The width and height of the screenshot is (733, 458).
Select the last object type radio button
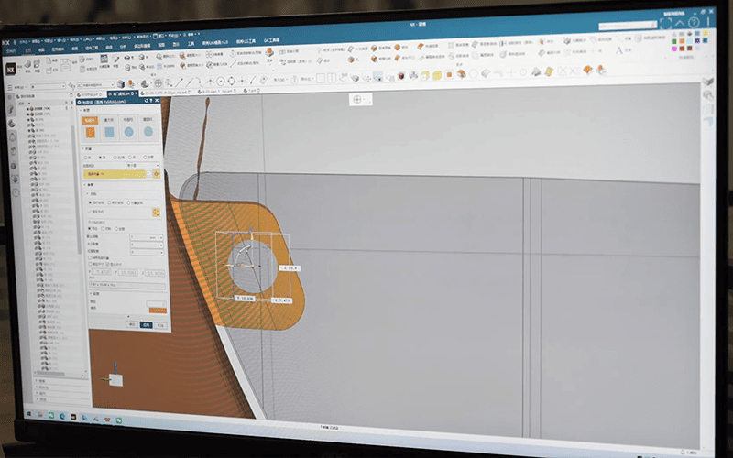pyautogui.click(x=145, y=157)
